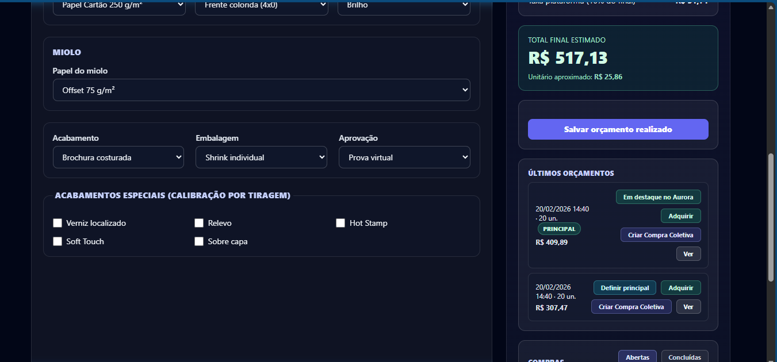Enable the Verniz localizado checkbox
This screenshot has height=362, width=777.
coord(58,223)
